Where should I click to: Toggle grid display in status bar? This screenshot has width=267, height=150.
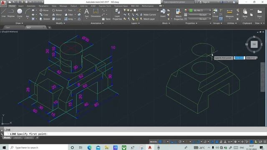[160, 142]
